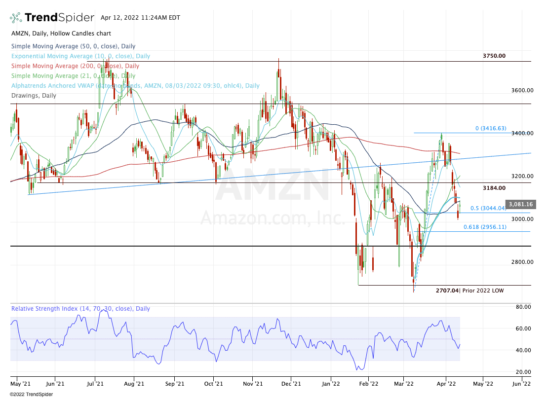
Task: Click the '0.618 (2956.11)' Fibonacci label
Action: coord(485,227)
